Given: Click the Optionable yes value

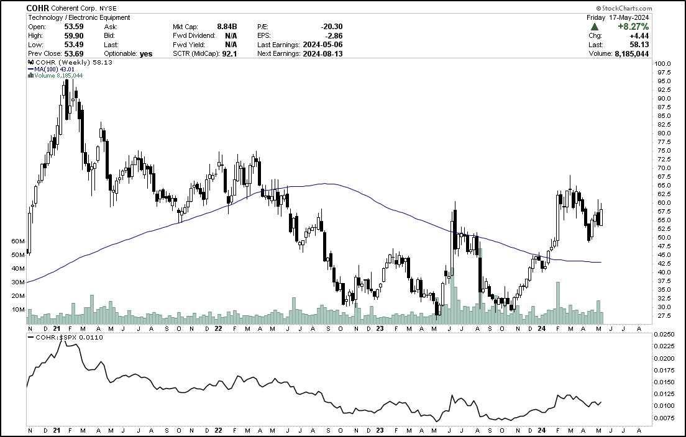Looking at the screenshot, I should click(146, 54).
